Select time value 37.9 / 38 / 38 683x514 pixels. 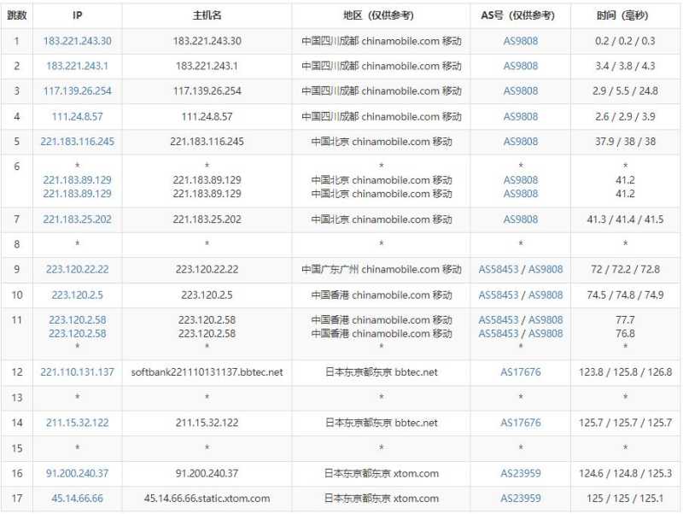[x=625, y=141]
